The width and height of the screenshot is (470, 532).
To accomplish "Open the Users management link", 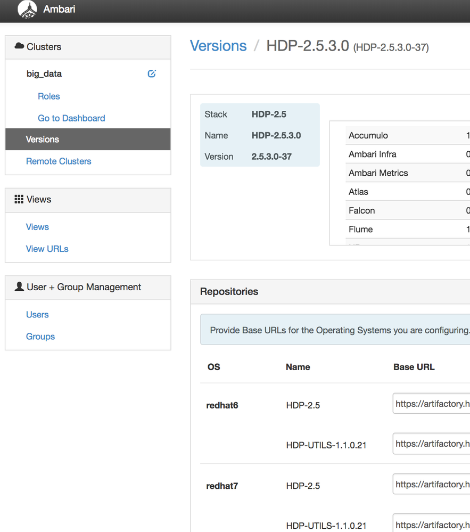I will [37, 315].
